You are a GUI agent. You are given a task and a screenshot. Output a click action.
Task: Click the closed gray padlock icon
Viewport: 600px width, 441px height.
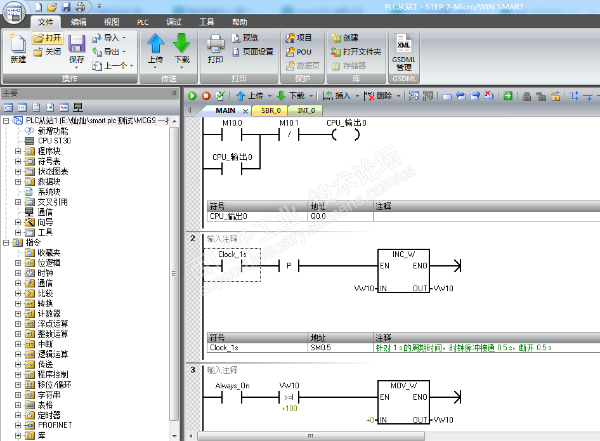tap(527, 96)
